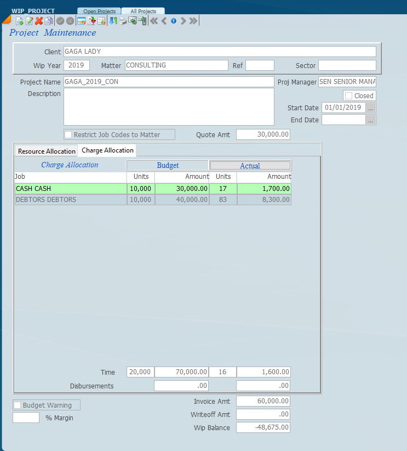407x451 pixels.
Task: Go to next record arrow
Action: click(x=184, y=21)
